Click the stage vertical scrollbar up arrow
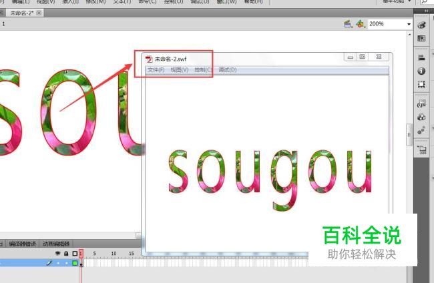Image resolution: width=434 pixels, height=283 pixels. pos(410,35)
